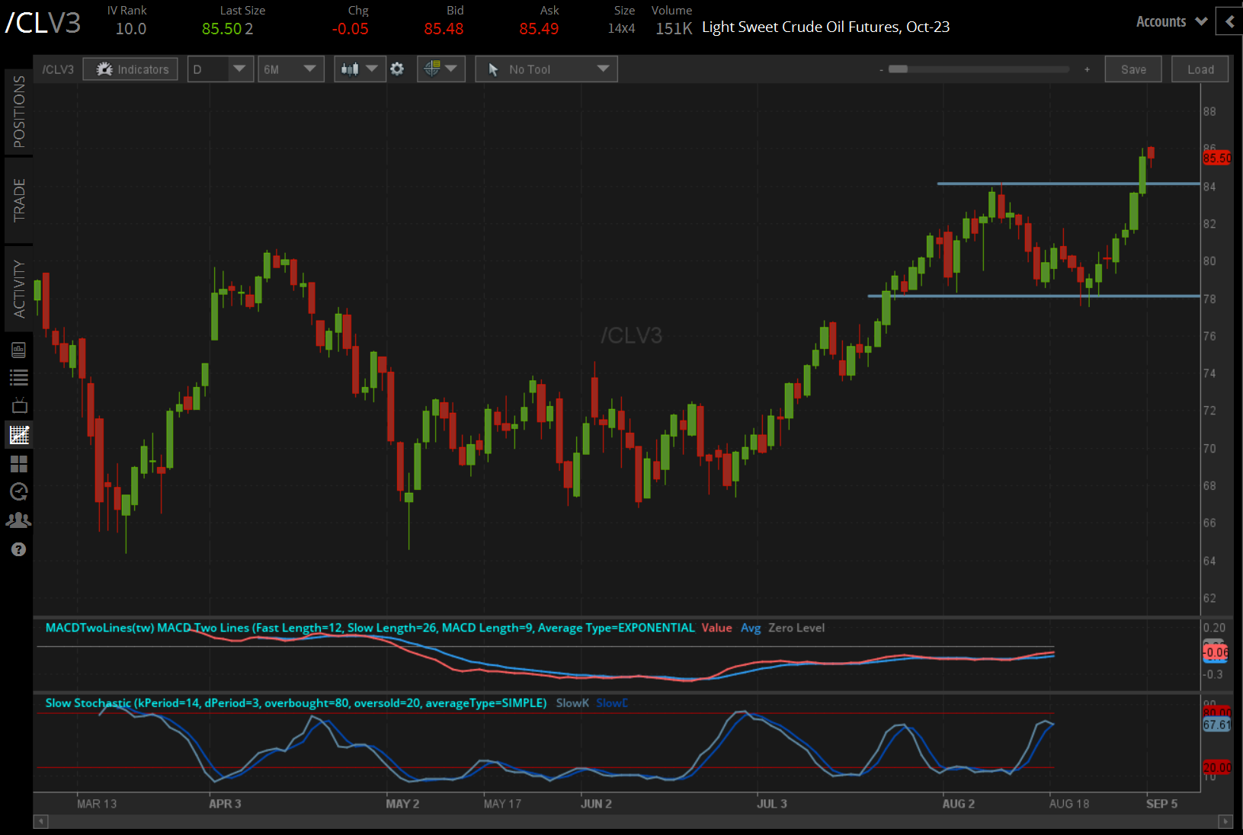Open the crosshair cursor mode dropdown
This screenshot has height=835, width=1243.
point(441,69)
